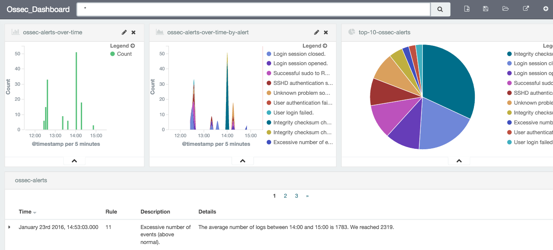Screen dimensions: 553x250
Task: Click 'Login session cl' in pie chart legend
Action: pyautogui.click(x=533, y=63)
